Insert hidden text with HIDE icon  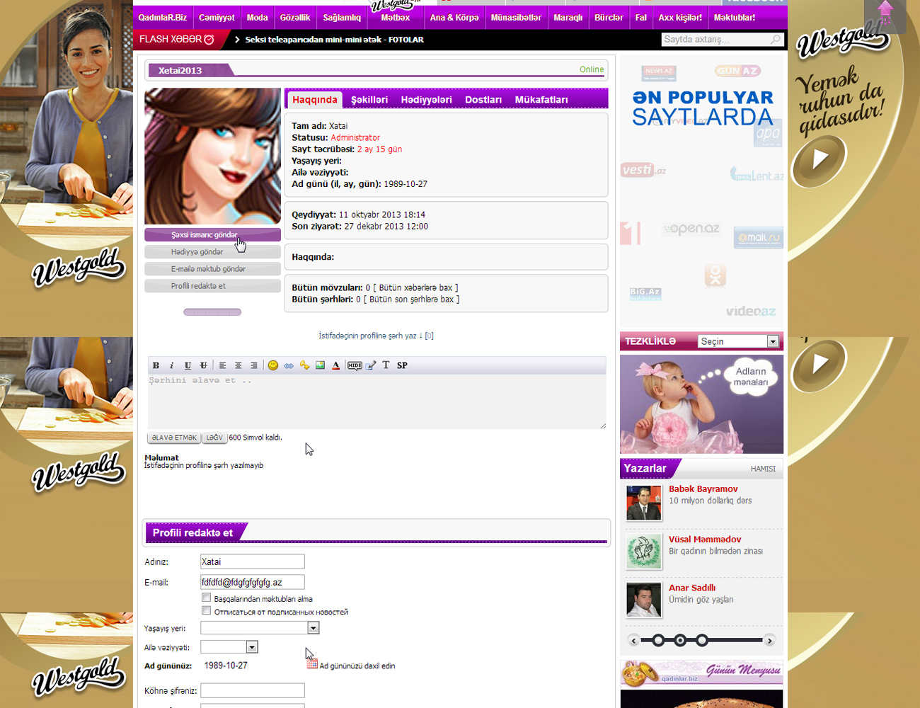point(355,365)
